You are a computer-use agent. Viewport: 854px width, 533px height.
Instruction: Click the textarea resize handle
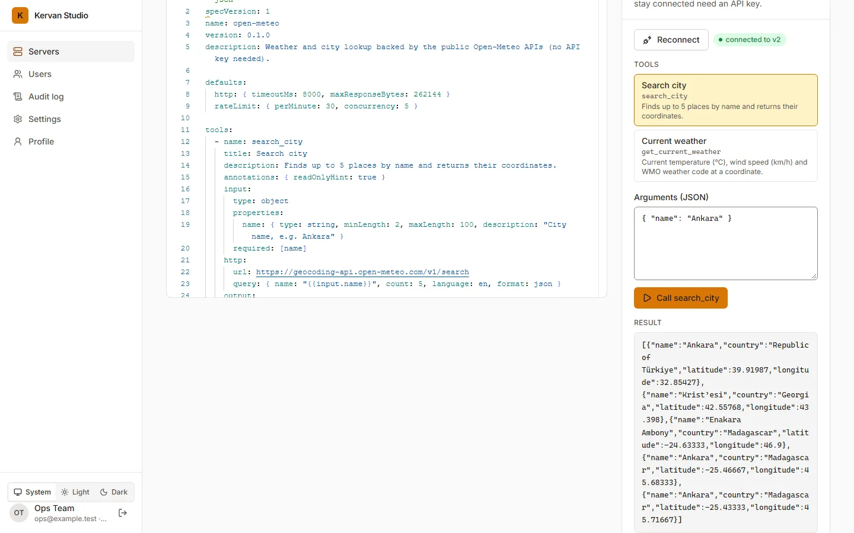point(814,276)
